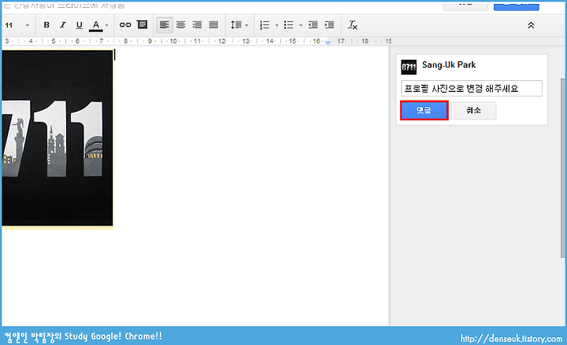Toggle underline formatting
567x345 pixels.
pyautogui.click(x=80, y=25)
